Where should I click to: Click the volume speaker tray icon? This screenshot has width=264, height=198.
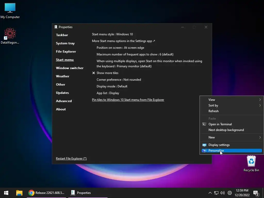tap(222, 193)
